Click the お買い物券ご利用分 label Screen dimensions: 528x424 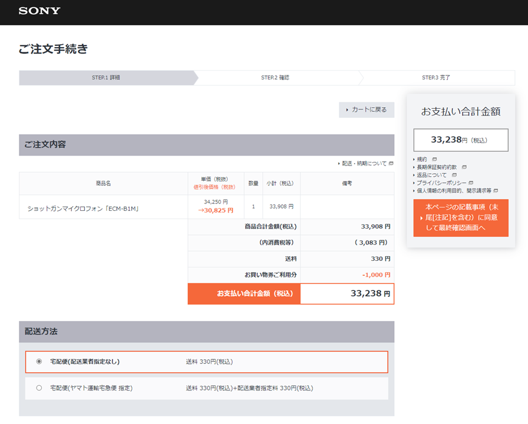270,275
